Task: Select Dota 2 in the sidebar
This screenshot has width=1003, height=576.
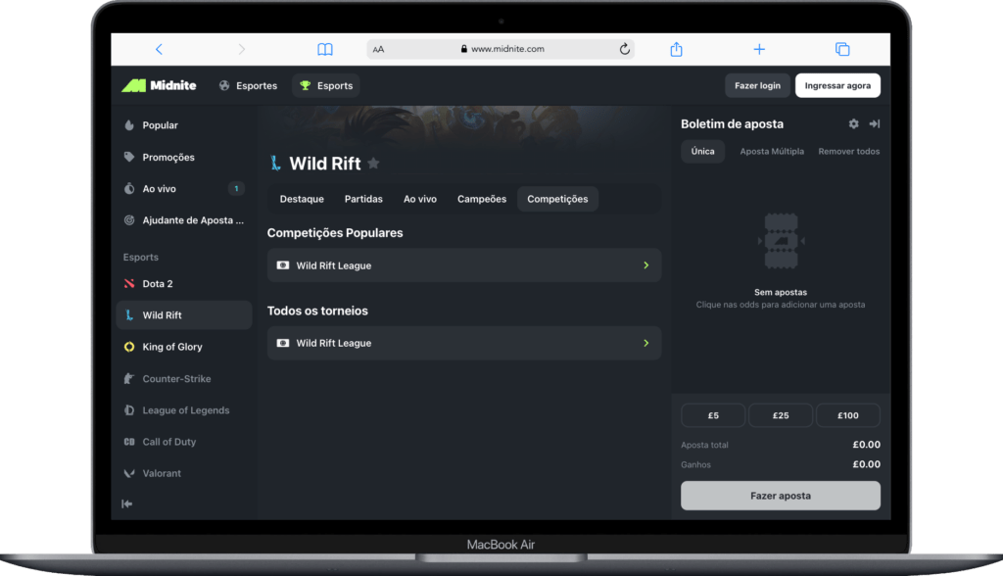Action: 184,283
